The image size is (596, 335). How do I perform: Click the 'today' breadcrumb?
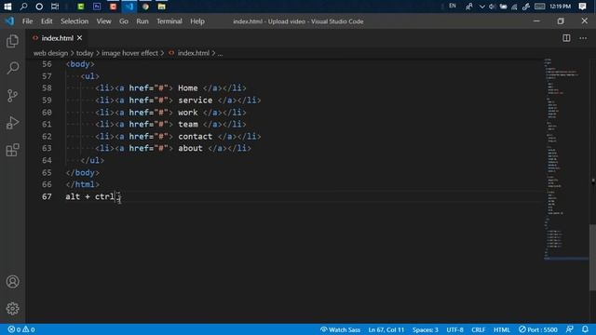(85, 53)
